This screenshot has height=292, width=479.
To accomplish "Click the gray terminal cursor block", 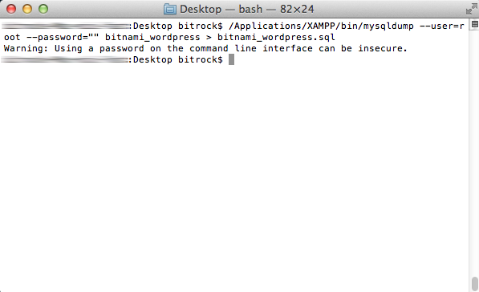I will (231, 59).
